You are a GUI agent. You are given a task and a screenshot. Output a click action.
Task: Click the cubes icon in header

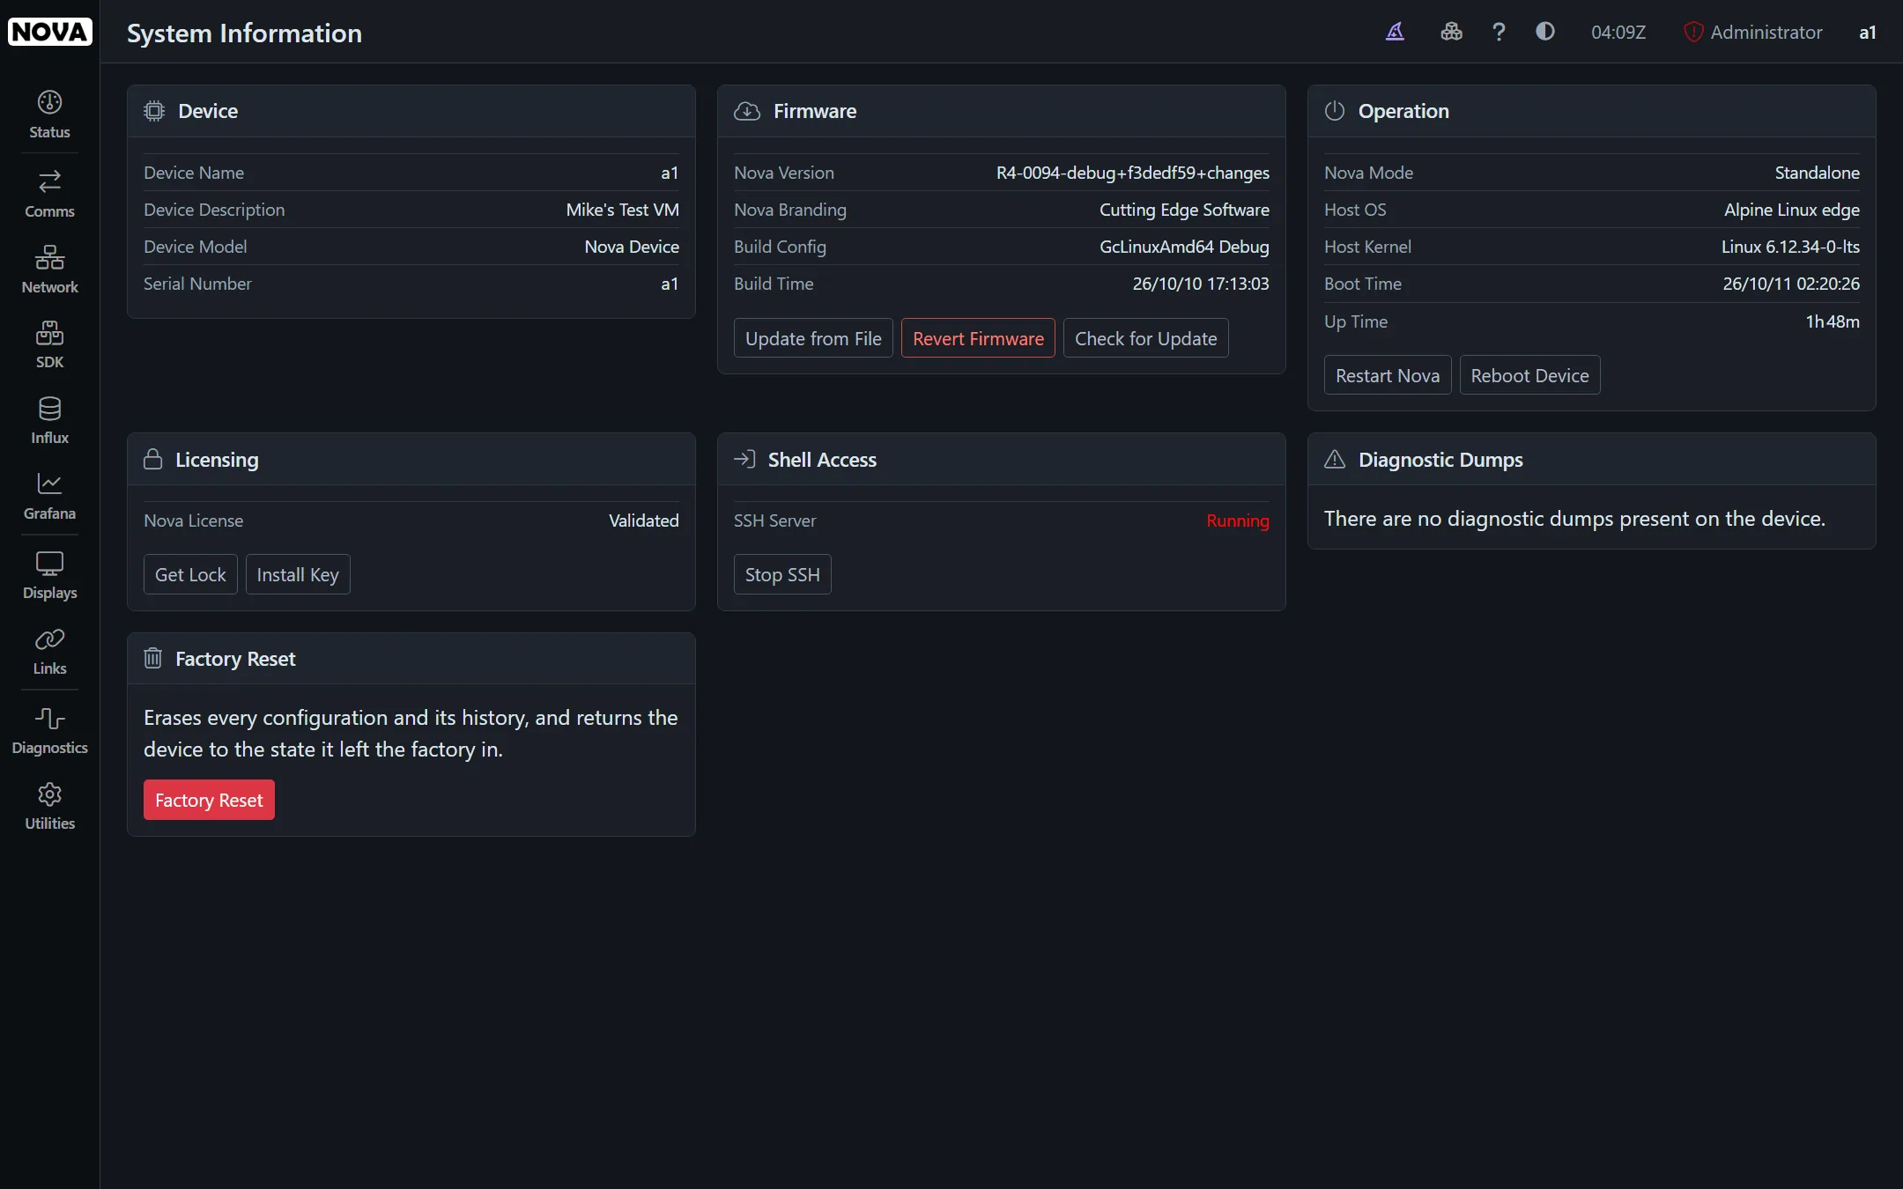pos(1451,32)
